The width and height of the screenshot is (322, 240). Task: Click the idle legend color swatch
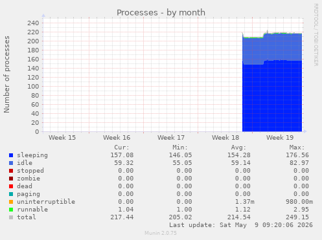click(11, 163)
